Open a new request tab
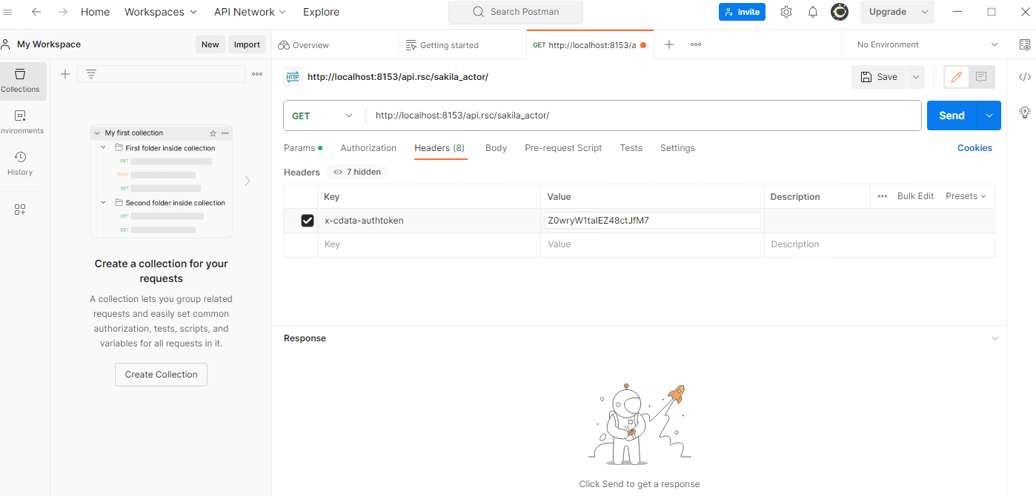 pyautogui.click(x=669, y=44)
